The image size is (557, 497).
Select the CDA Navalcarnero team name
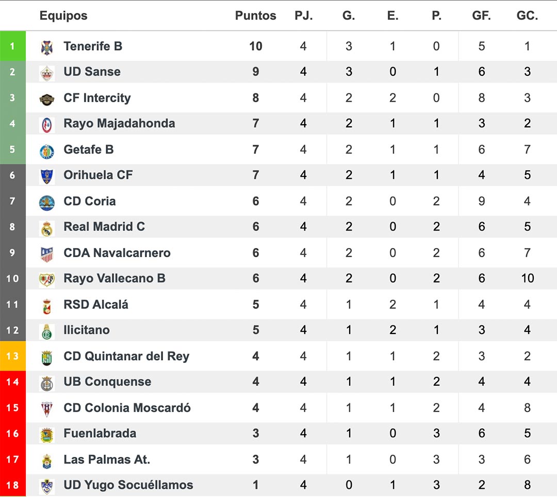pyautogui.click(x=117, y=253)
